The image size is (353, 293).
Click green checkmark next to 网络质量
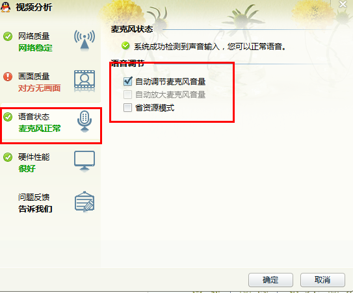[8, 36]
